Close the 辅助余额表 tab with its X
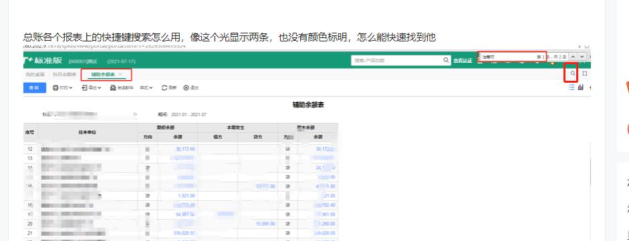Screen dimensions: 629x241 (x=120, y=75)
